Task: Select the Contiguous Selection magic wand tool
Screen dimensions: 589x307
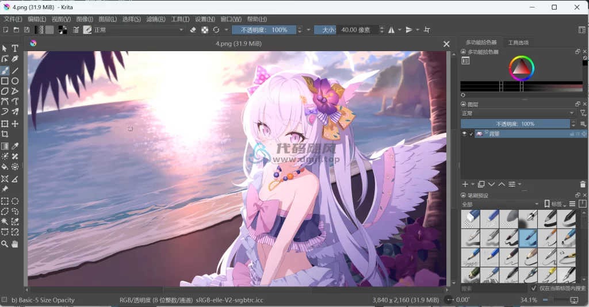Action: (x=5, y=221)
